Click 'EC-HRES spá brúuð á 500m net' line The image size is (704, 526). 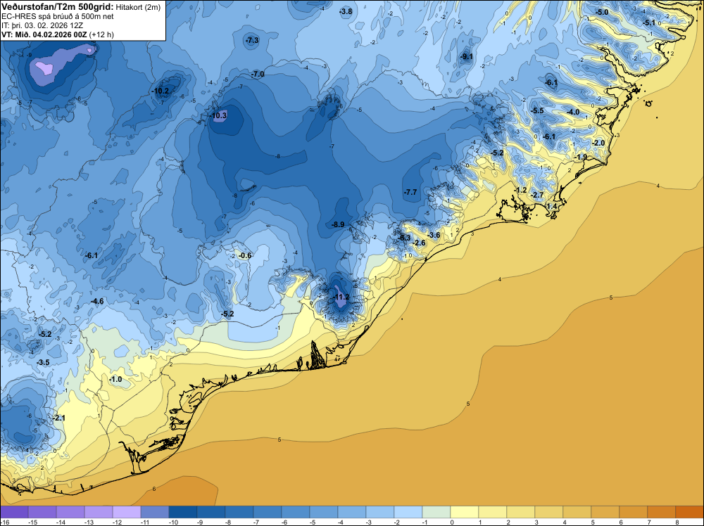[x=58, y=16]
